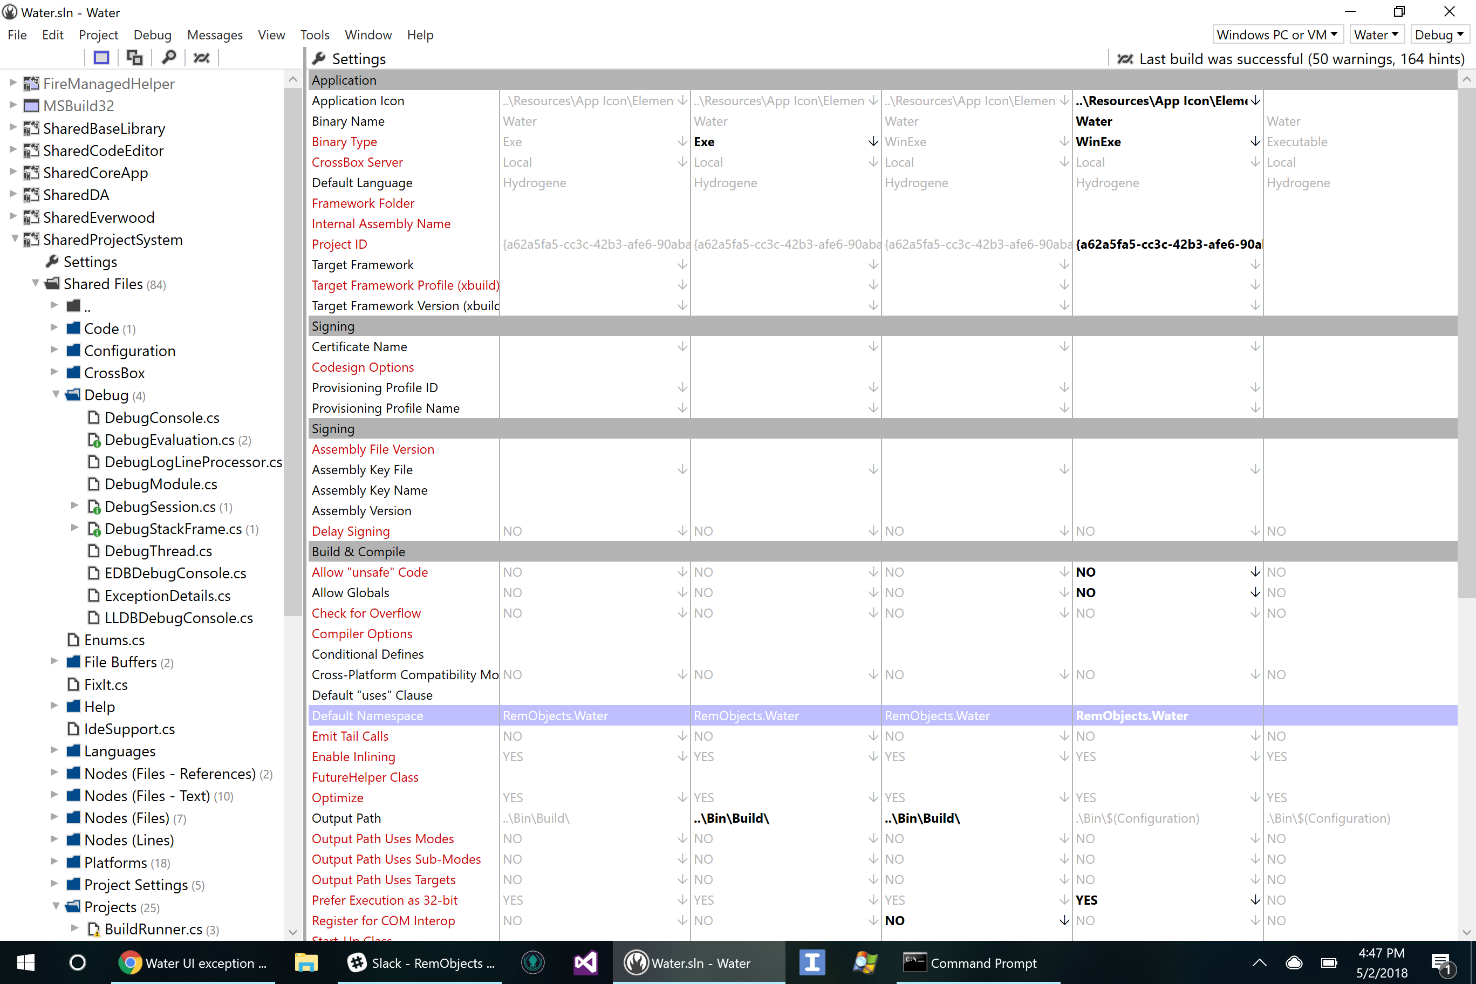Click the 'Executable' Binary Type value
Viewport: 1476px width, 984px height.
tap(1296, 142)
